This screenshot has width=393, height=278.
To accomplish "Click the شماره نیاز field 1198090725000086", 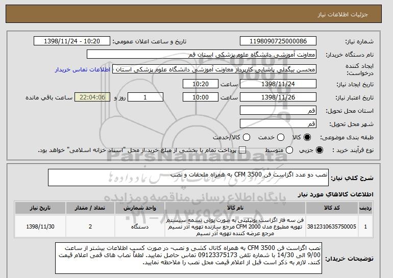I will [x=278, y=41].
